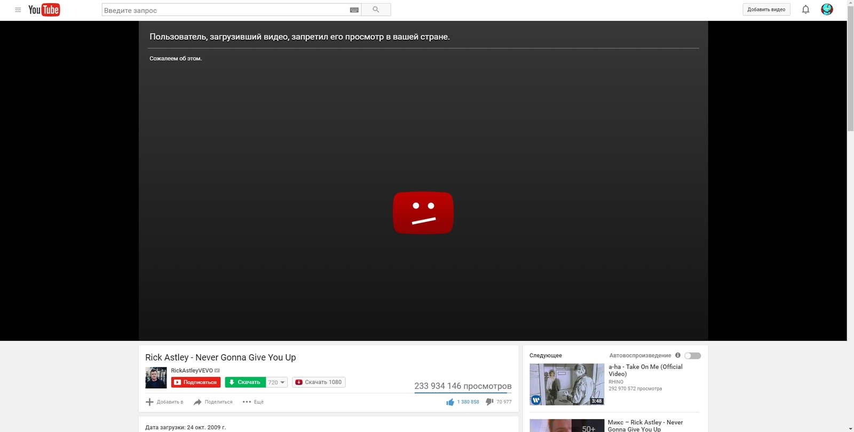Expand the Ещё more actions menu
The width and height of the screenshot is (854, 432).
pos(253,402)
